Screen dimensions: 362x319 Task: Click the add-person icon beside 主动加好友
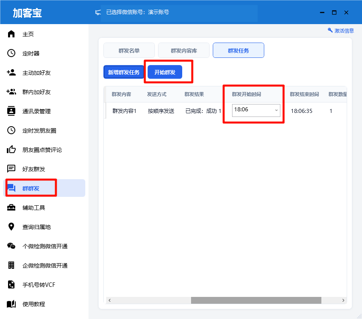click(11, 72)
